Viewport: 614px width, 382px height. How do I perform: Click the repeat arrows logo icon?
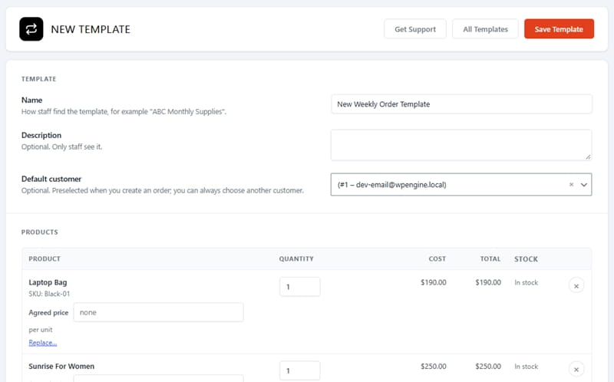(x=31, y=29)
